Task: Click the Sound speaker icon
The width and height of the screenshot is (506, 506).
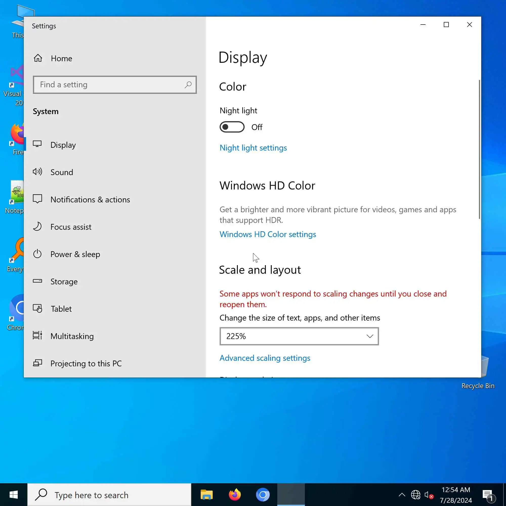Action: tap(37, 172)
